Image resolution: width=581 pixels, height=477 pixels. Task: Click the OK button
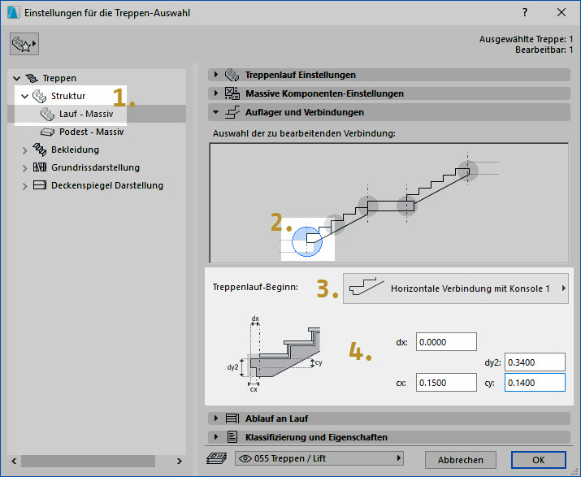(539, 460)
